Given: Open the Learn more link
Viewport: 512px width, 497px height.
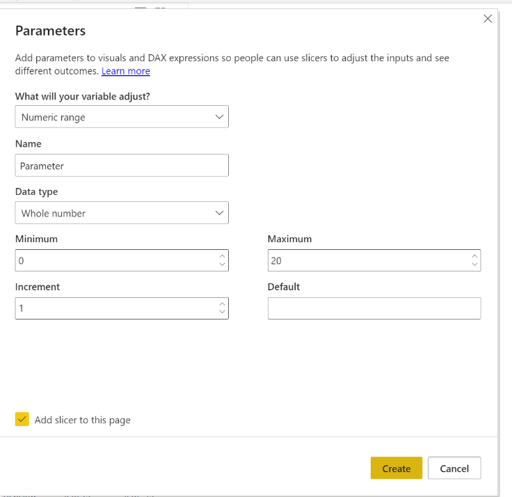Looking at the screenshot, I should (126, 71).
